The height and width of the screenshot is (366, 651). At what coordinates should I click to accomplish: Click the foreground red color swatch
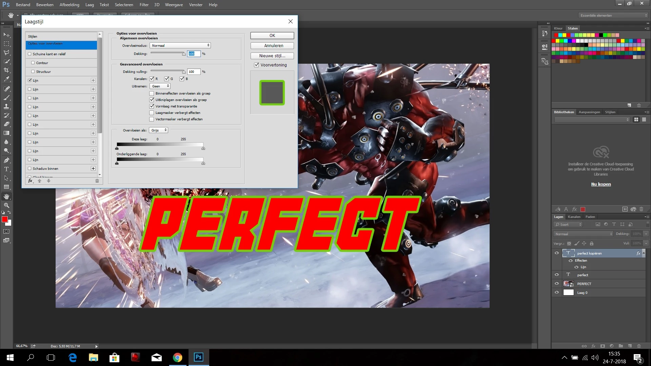[x=5, y=220]
